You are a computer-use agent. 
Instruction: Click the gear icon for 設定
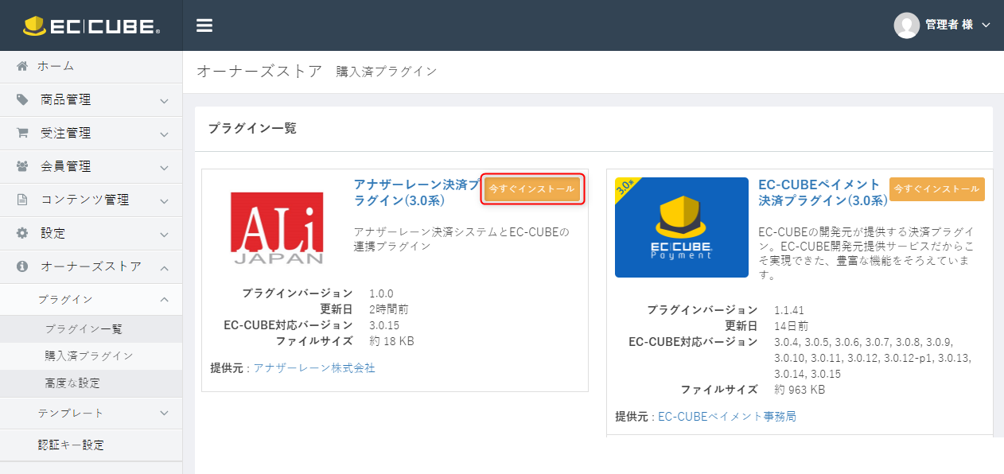point(22,233)
